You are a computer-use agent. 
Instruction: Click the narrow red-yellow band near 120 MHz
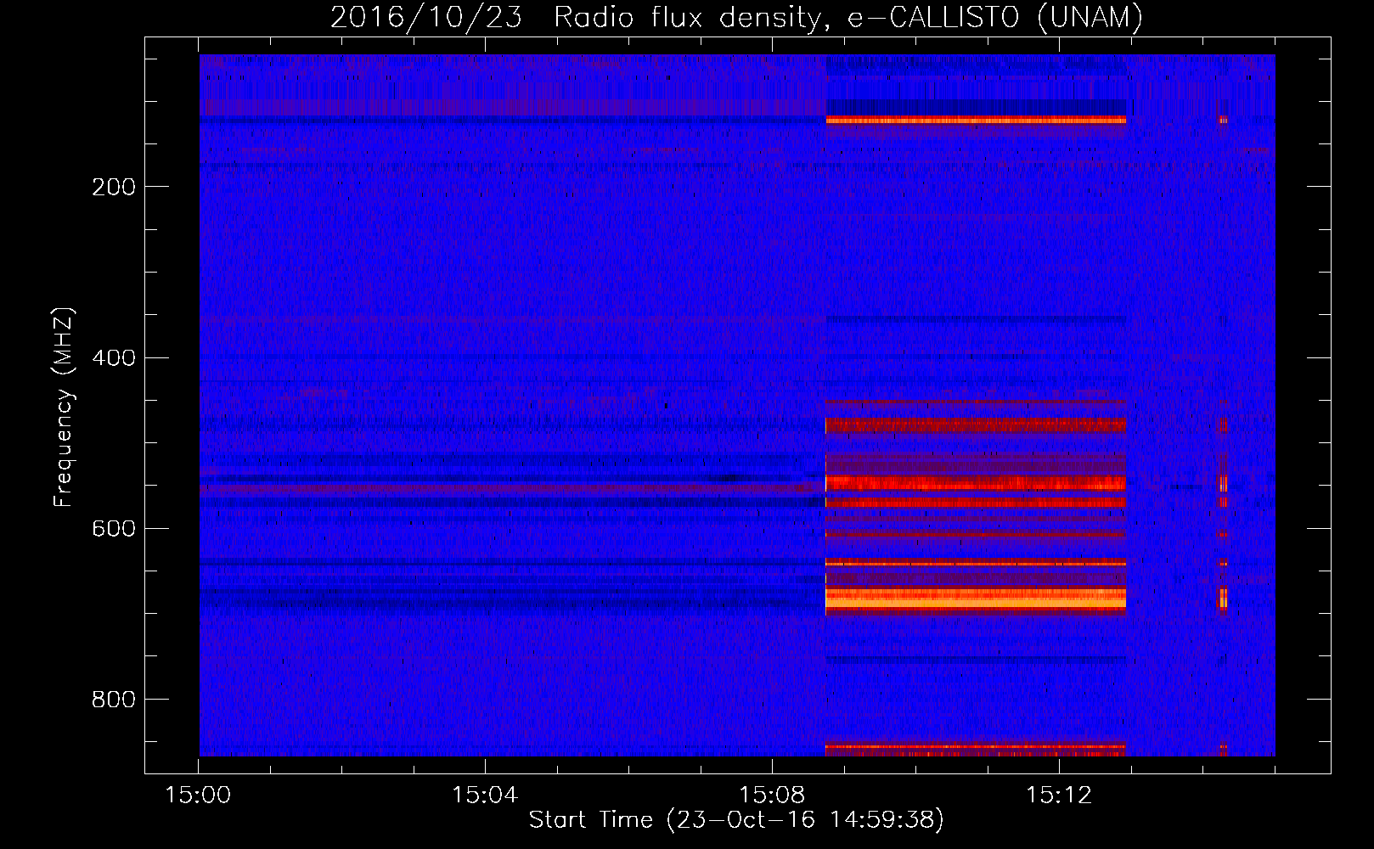[976, 121]
